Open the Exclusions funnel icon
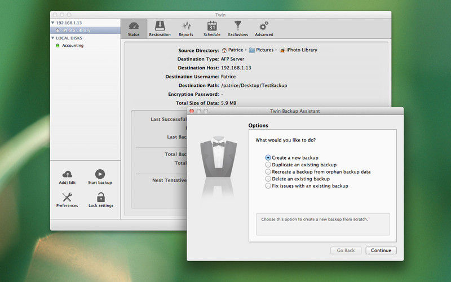The height and width of the screenshot is (282, 451). click(x=237, y=25)
